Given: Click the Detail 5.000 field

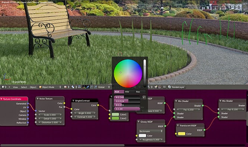Looking at the screenshot, I should (x=50, y=119).
